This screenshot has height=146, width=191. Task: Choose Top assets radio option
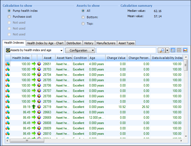83,24
